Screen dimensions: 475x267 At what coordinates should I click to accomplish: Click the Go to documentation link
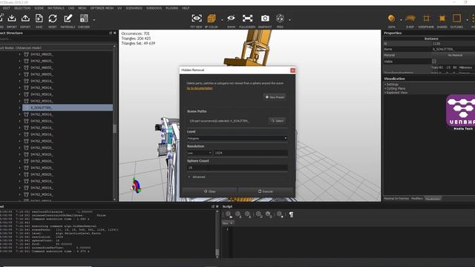coord(200,88)
